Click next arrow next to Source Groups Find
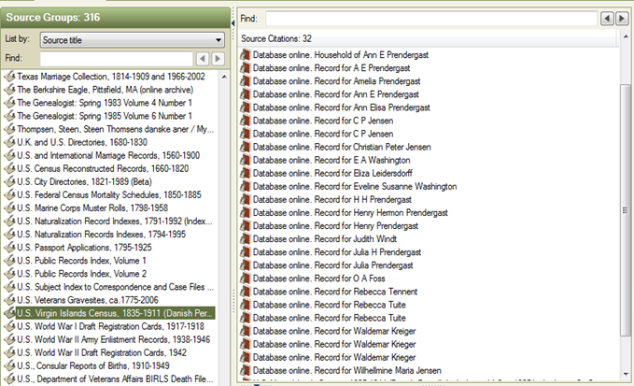This screenshot has width=634, height=386. pyautogui.click(x=218, y=59)
